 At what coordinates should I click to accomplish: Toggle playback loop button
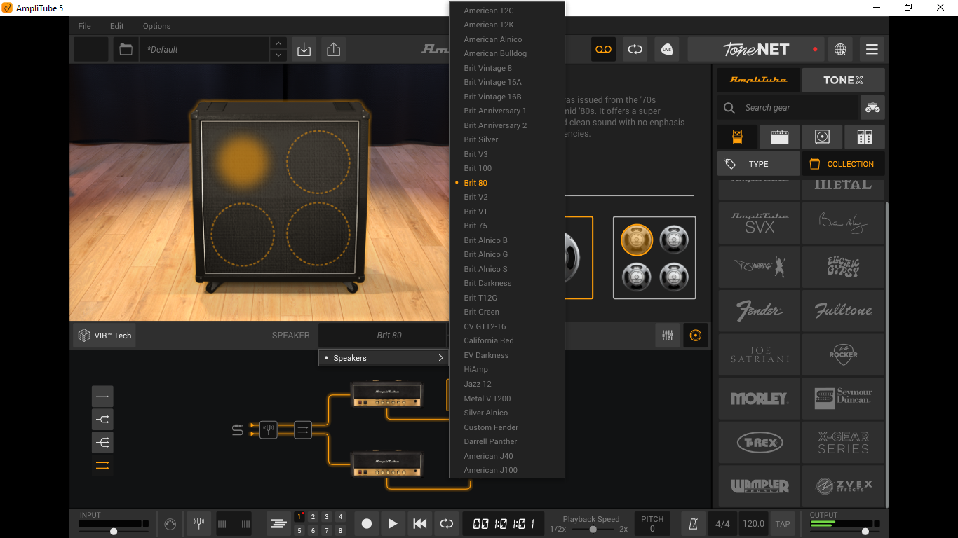pos(446,523)
